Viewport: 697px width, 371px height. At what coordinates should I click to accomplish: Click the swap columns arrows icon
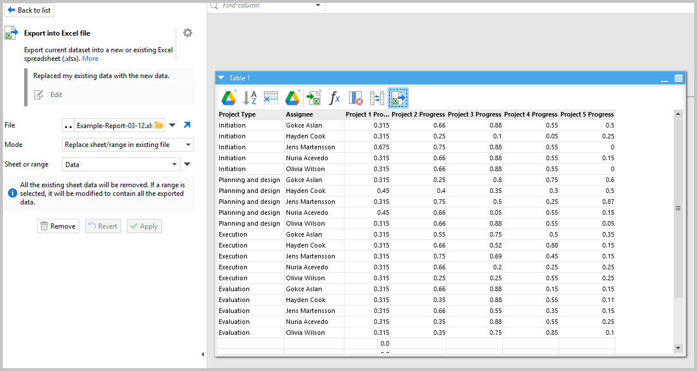click(377, 98)
